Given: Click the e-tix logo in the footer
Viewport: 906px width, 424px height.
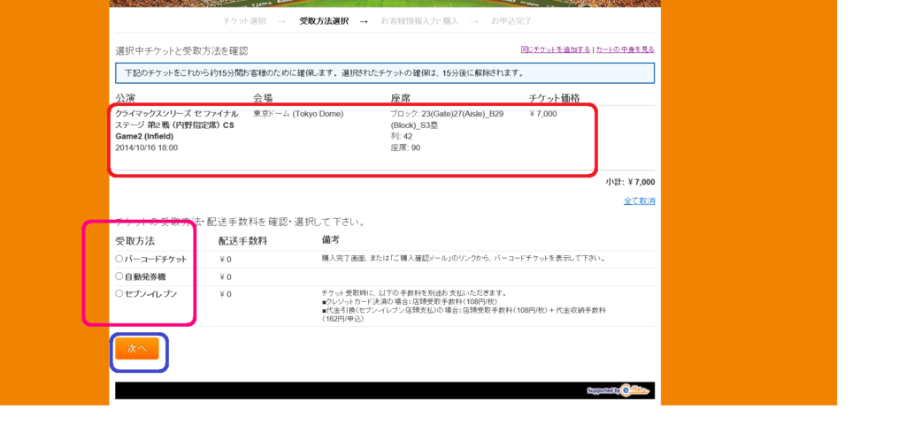Looking at the screenshot, I should 618,390.
